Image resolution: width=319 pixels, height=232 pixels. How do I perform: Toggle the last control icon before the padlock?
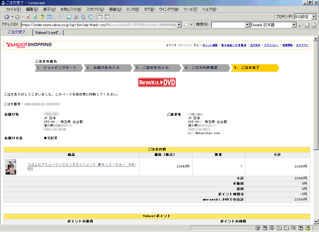click(301, 228)
